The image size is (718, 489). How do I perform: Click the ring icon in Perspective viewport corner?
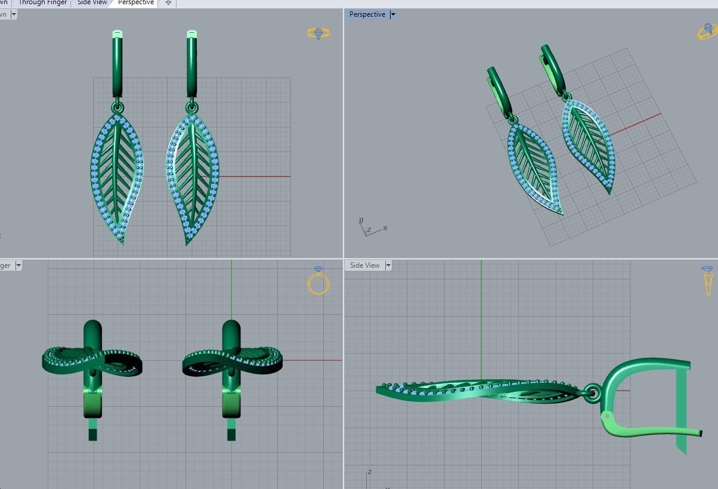(708, 31)
